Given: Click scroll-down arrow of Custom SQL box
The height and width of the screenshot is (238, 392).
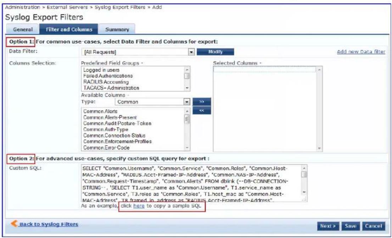Looking at the screenshot, I should pos(304,192).
